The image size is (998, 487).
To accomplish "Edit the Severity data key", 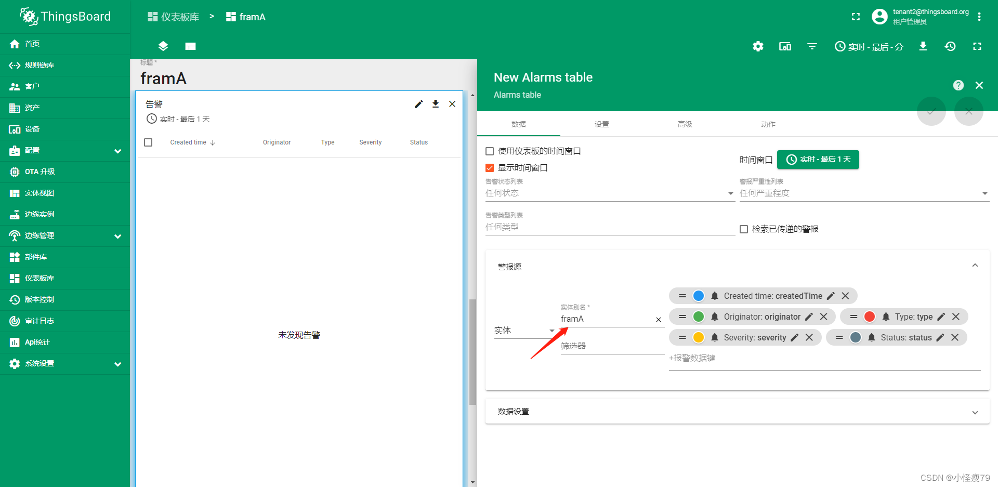I will click(794, 337).
